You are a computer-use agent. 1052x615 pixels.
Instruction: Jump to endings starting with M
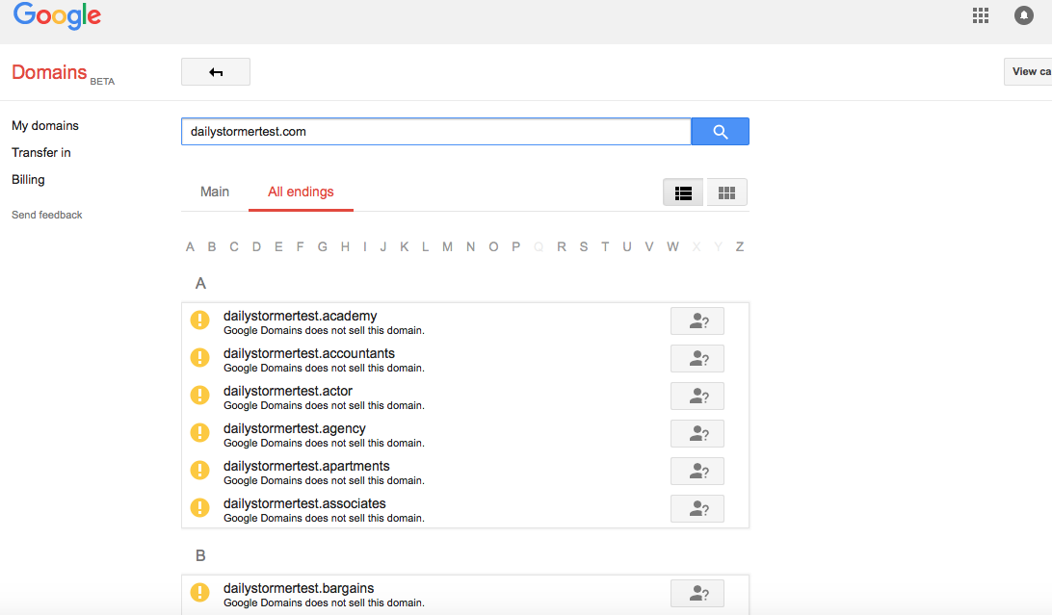coord(448,247)
